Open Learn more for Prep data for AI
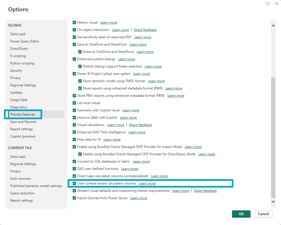Screen dimensions: 281x225 [x=112, y=139]
